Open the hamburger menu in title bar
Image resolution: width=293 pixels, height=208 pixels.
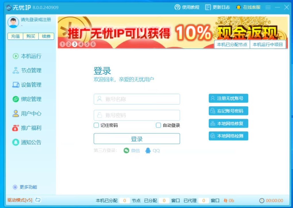tap(268, 7)
